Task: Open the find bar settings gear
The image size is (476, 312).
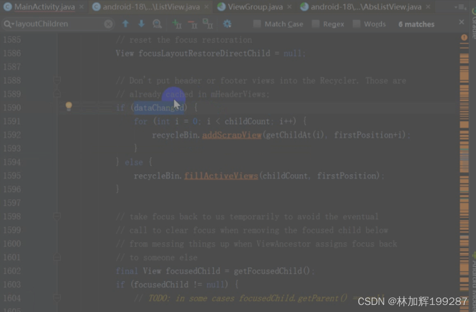Action: coord(227,24)
